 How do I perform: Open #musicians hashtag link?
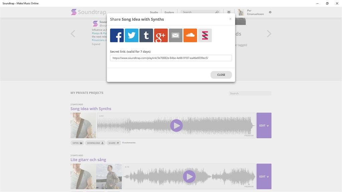pos(99,40)
